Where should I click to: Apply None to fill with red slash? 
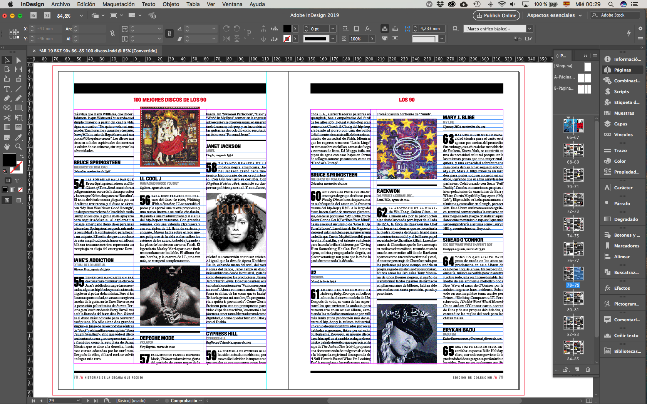20,190
